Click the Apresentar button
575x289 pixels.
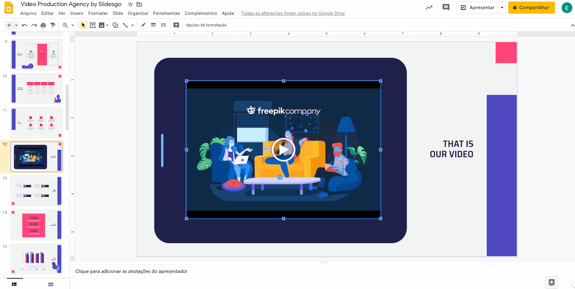478,8
